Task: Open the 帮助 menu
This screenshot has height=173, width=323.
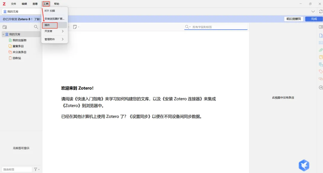Action: pos(57,4)
